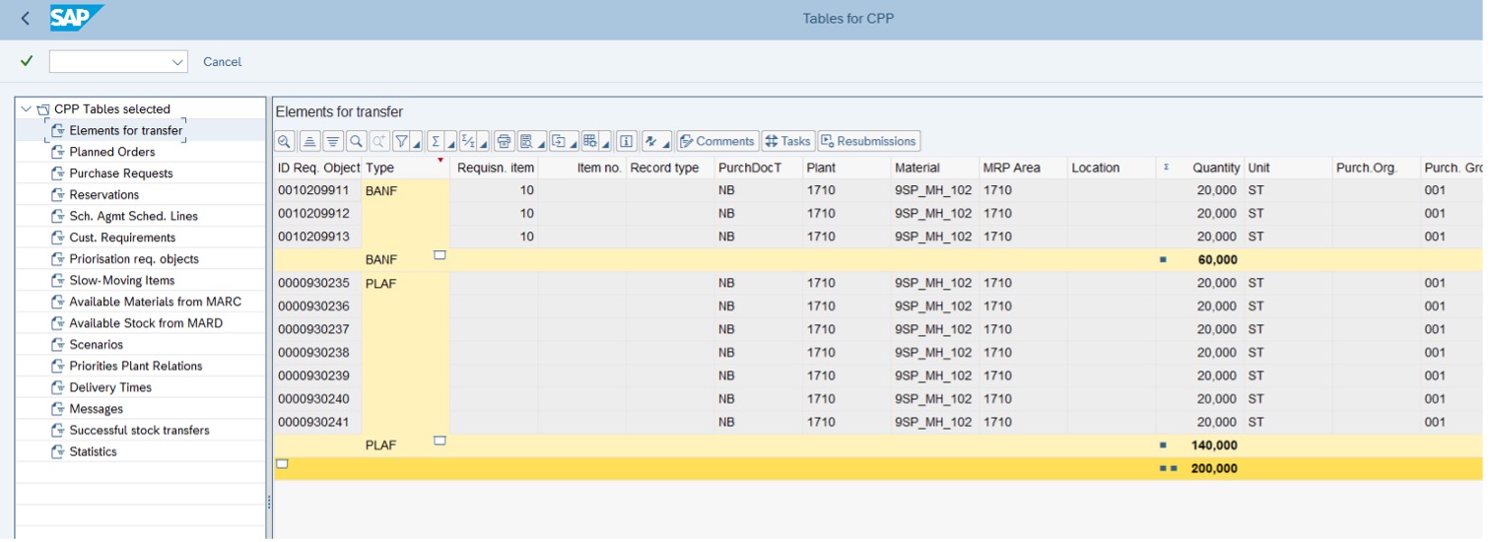Click the graphic display icon
This screenshot has width=1488, height=542.
pos(650,141)
